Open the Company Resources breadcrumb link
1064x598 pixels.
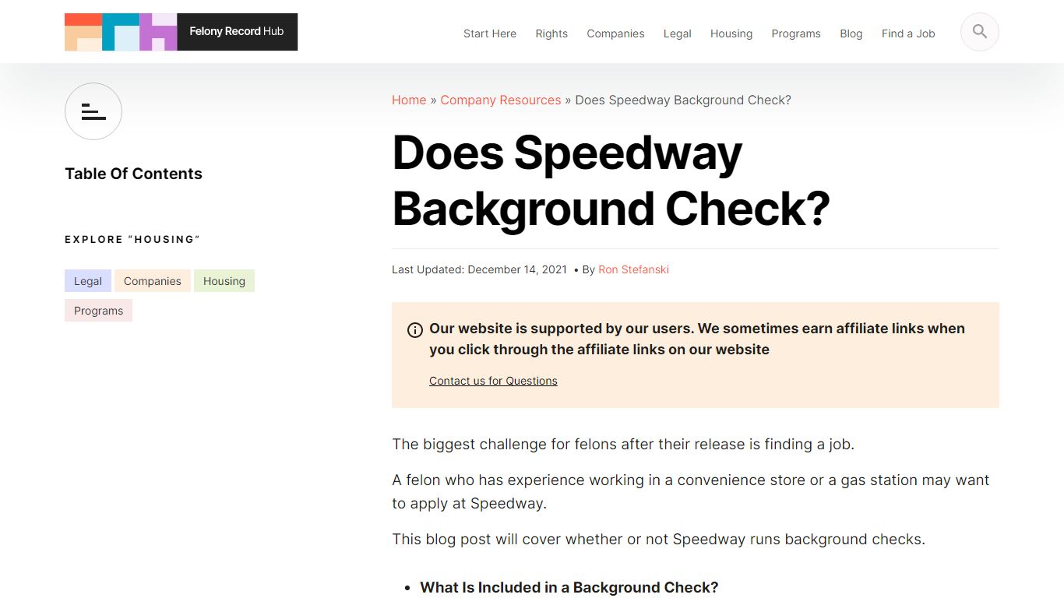click(x=500, y=100)
